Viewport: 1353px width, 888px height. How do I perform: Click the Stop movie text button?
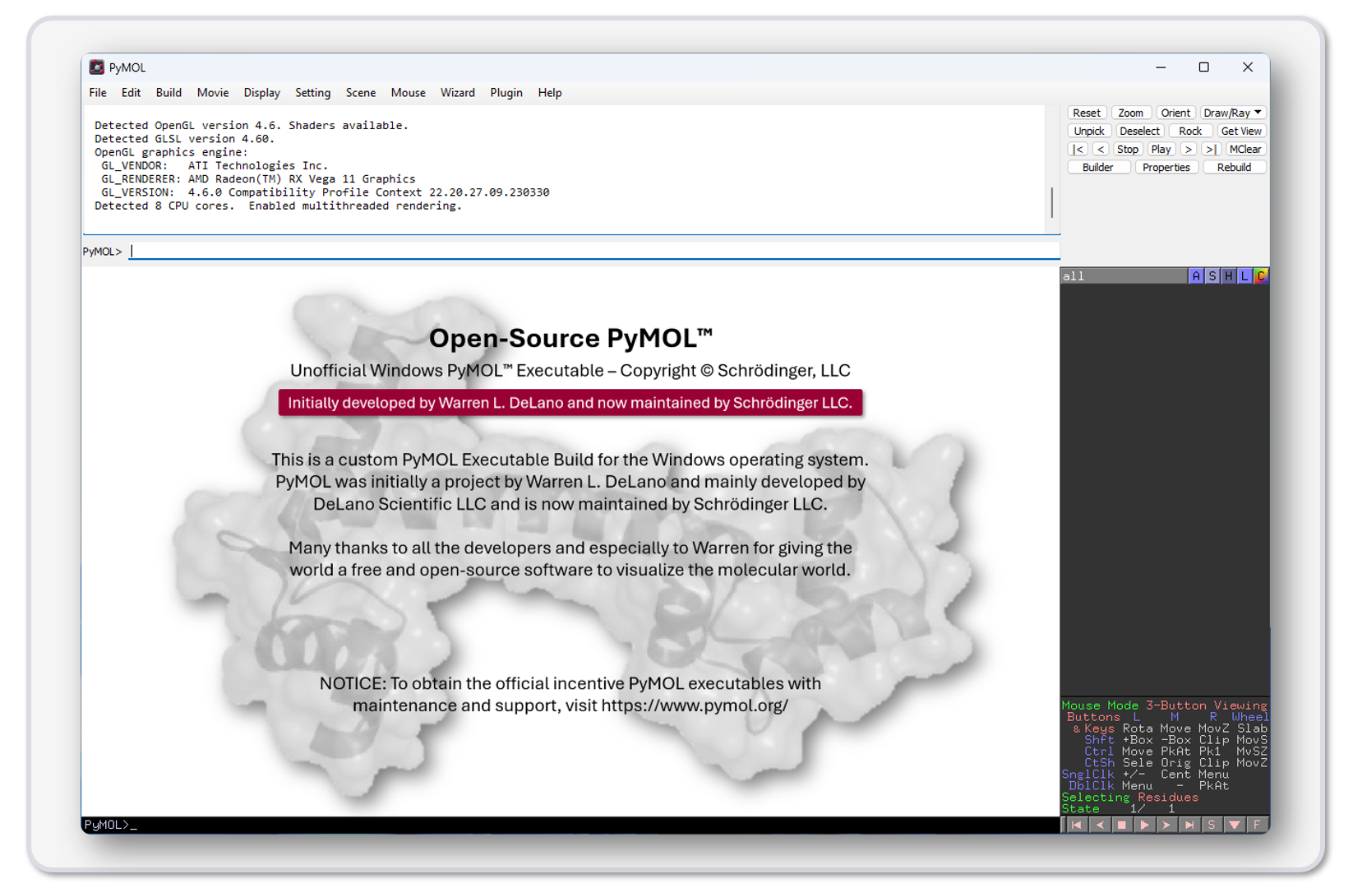pos(1128,149)
